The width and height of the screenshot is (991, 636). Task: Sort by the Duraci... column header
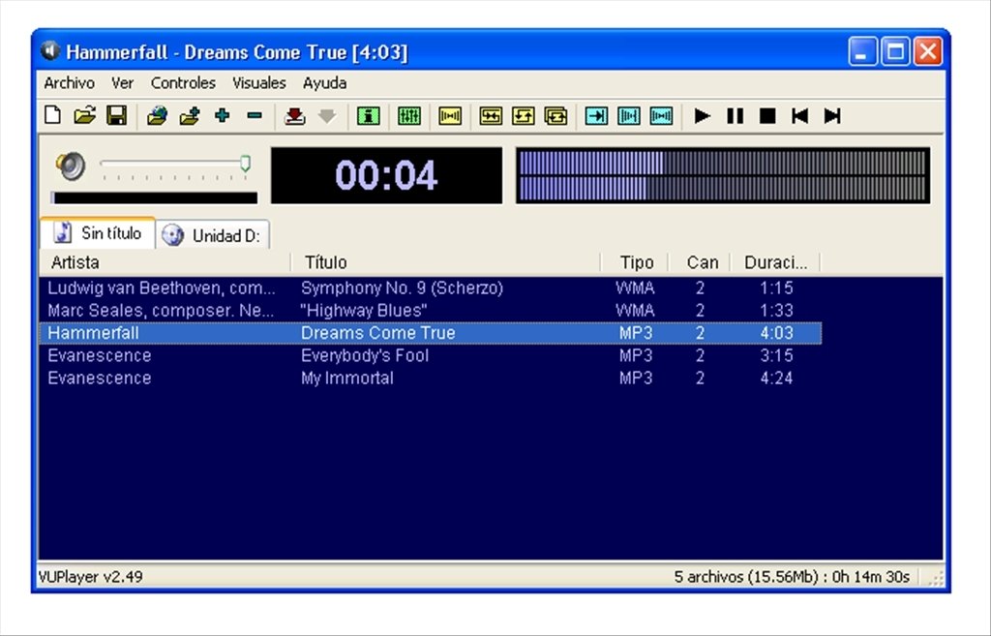[775, 262]
